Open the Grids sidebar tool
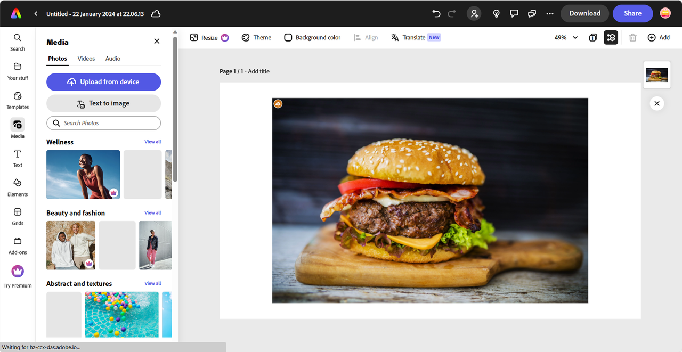Screen dimensions: 682x352 coord(18,216)
